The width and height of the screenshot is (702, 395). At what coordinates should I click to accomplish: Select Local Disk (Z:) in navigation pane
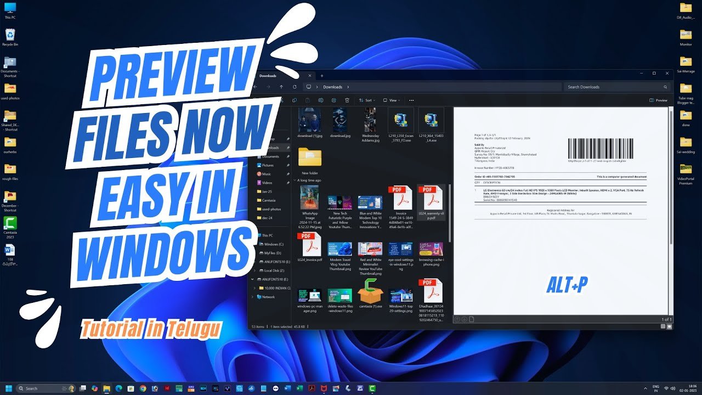(271, 270)
